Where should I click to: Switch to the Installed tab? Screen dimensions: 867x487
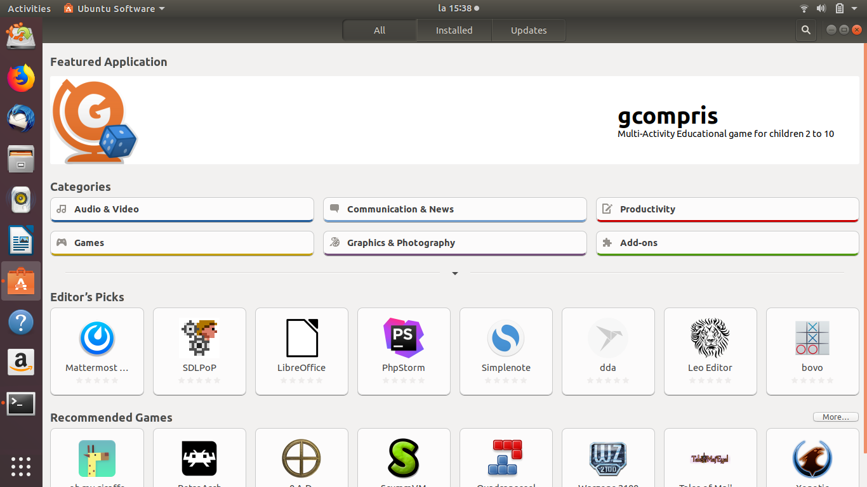point(454,30)
